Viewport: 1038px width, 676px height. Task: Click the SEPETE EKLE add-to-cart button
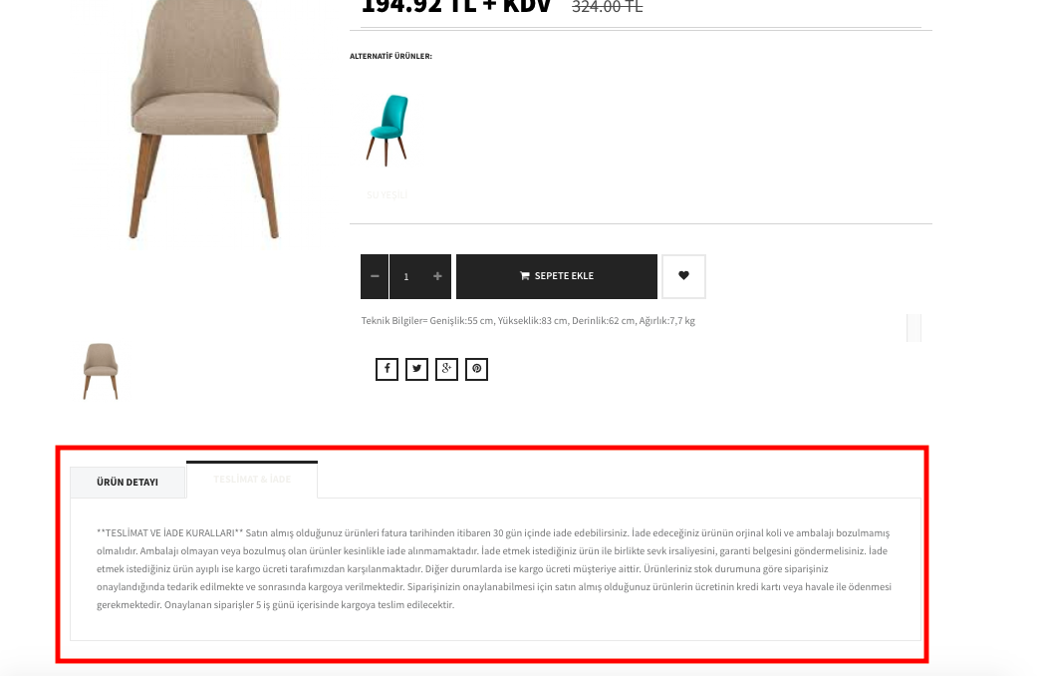[557, 276]
